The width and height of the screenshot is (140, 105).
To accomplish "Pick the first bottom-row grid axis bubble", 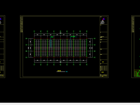I will (34, 65).
